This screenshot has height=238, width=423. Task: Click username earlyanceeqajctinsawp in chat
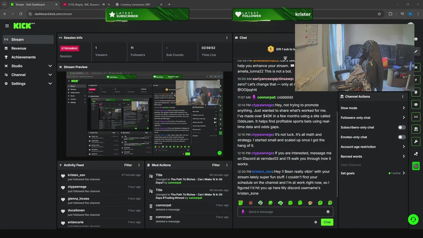[x=273, y=79]
